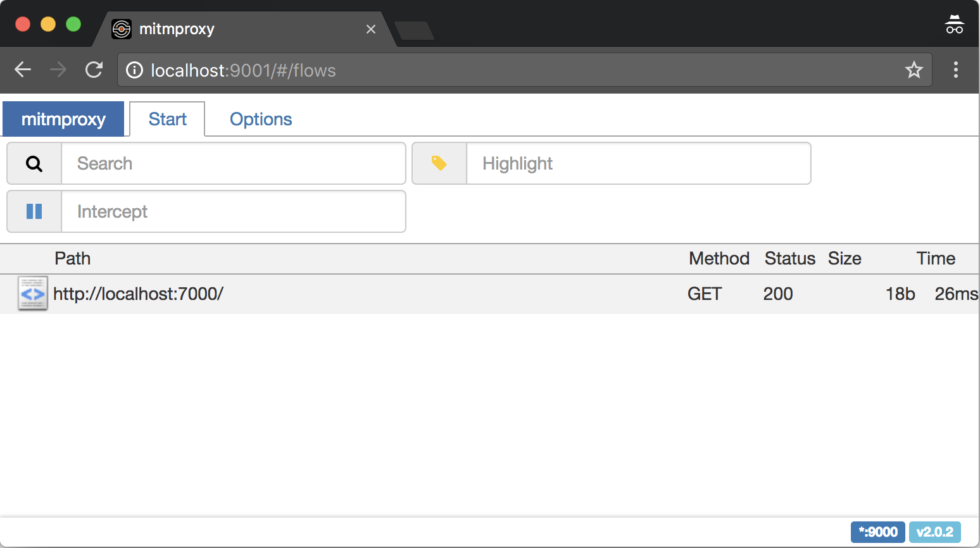Close the mitmproxy browser tab
This screenshot has height=548, width=980.
pyautogui.click(x=371, y=29)
